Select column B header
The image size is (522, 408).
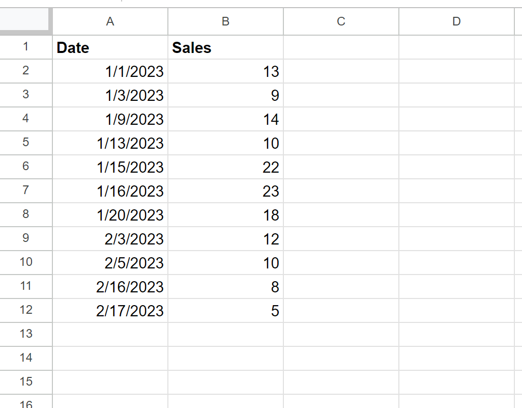(226, 21)
